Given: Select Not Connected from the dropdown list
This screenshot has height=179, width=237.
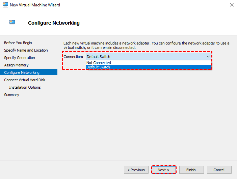Looking at the screenshot, I should click(x=99, y=63).
